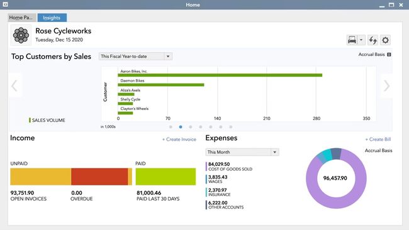Click the Create Bill link
Screen dimensions: 409x230
click(378, 140)
